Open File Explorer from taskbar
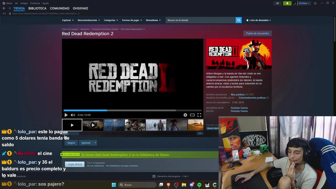The image size is (336, 189). (184, 185)
